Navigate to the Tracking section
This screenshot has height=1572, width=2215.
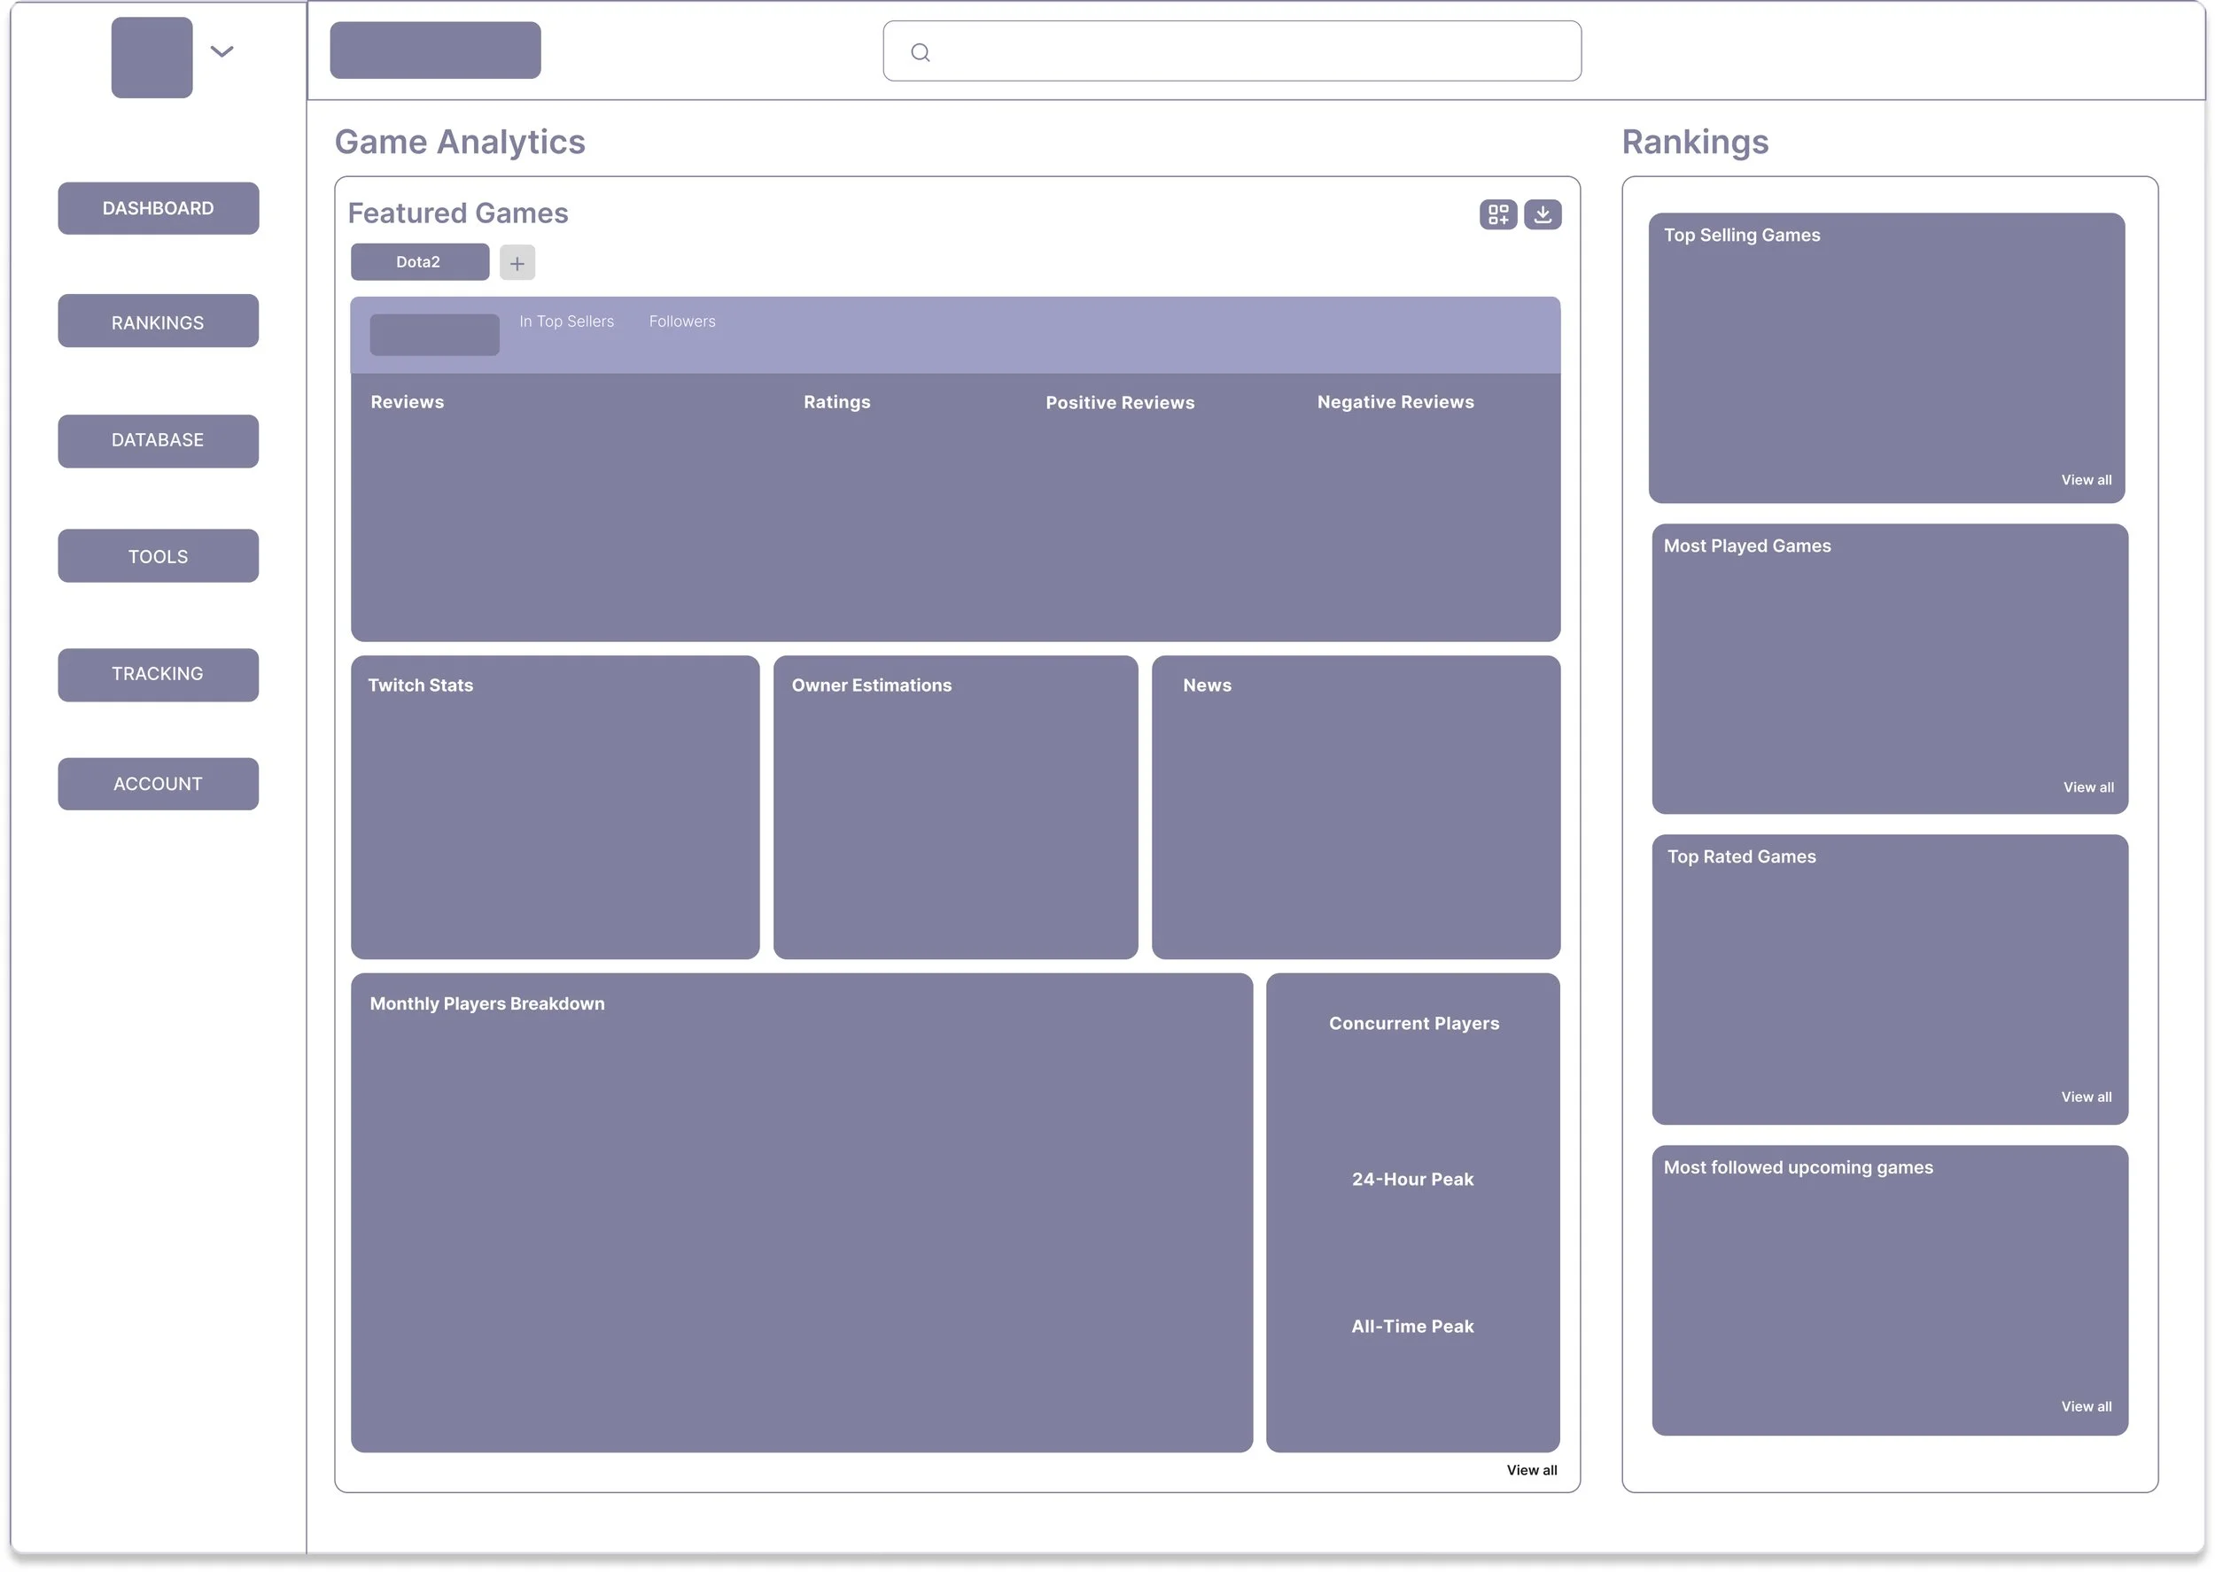[x=158, y=674]
